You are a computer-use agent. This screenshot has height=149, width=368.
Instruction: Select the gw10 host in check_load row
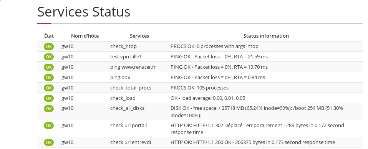[x=67, y=98]
